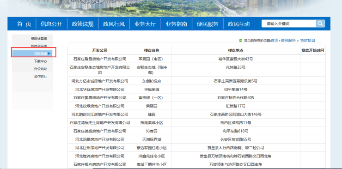Click property name 翠景园（南区）
This screenshot has height=169, width=342.
click(152, 59)
